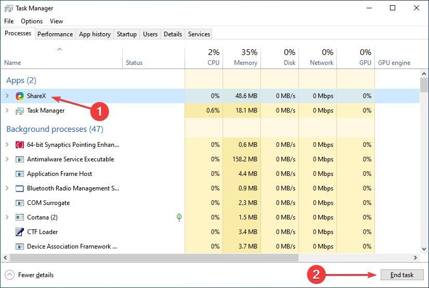Click the COM Surrogate icon
Screen dimensions: 429x288
(x=20, y=203)
